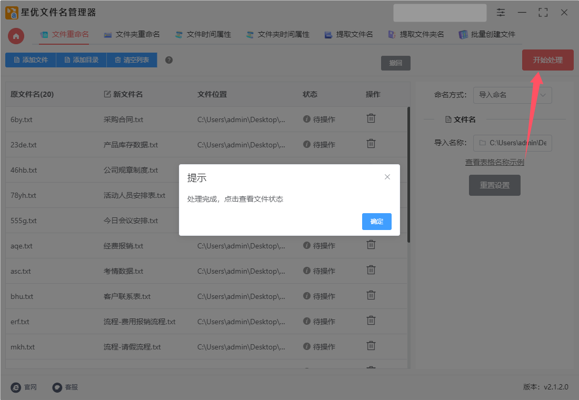Open the settings sliders icon in title bar
The height and width of the screenshot is (400, 579).
click(x=501, y=13)
